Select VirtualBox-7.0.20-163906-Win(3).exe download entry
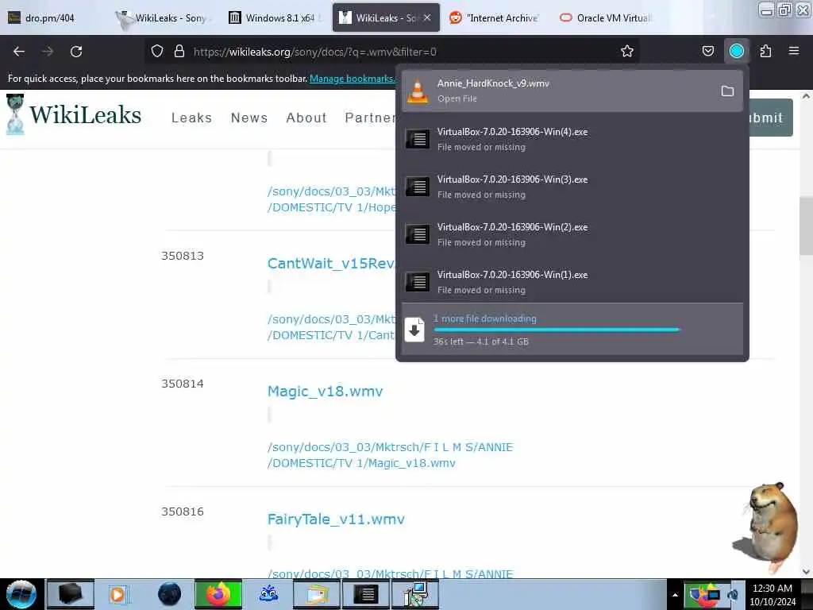 tap(572, 187)
